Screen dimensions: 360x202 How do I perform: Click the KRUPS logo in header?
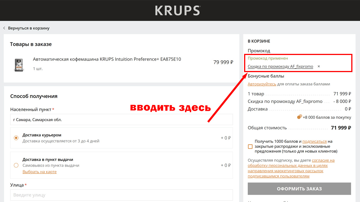click(177, 10)
